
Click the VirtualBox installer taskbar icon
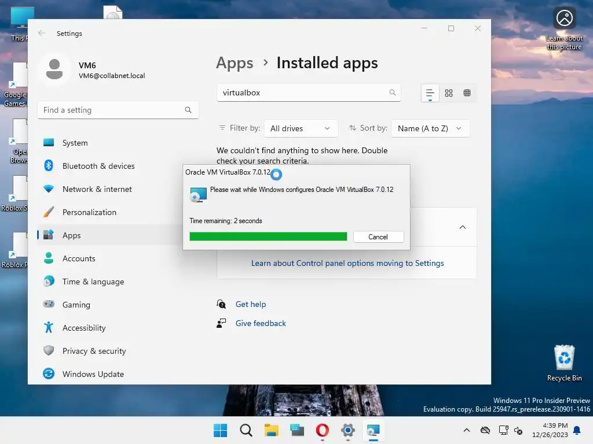374,430
